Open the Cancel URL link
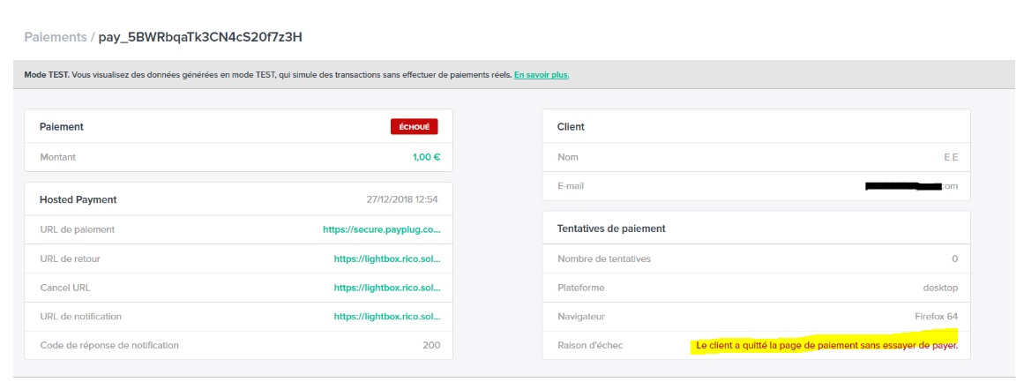The image size is (1024, 382). point(386,288)
